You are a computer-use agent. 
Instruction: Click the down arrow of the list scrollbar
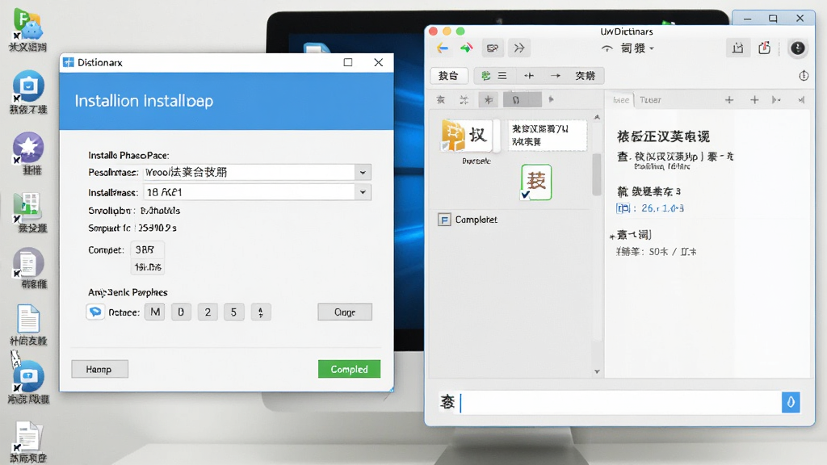tap(597, 371)
